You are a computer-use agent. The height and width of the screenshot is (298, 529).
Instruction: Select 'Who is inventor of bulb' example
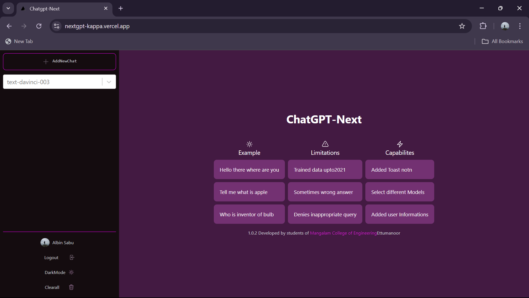point(249,214)
